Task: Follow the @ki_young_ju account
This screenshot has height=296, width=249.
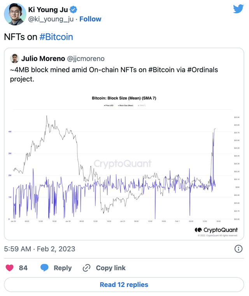Action: (90, 19)
